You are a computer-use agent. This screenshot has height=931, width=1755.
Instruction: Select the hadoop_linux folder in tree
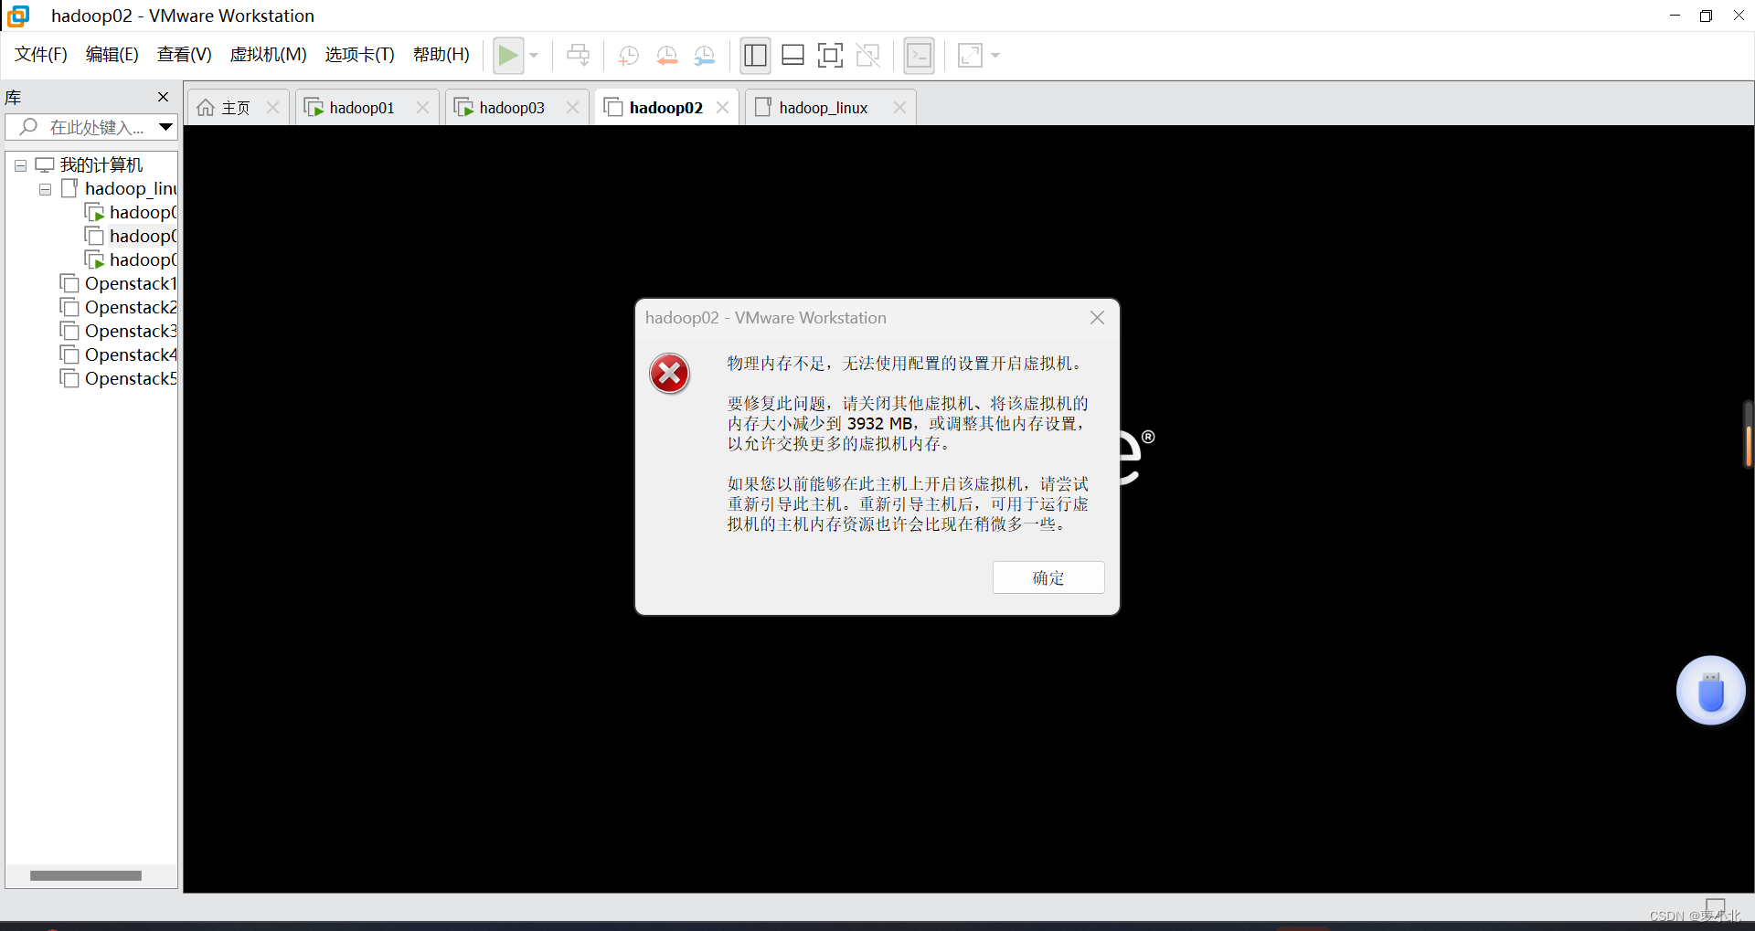pos(131,189)
